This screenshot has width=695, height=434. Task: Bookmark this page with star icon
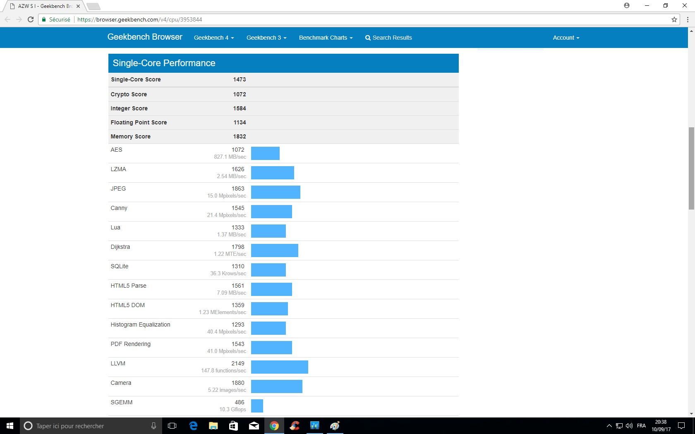click(674, 19)
